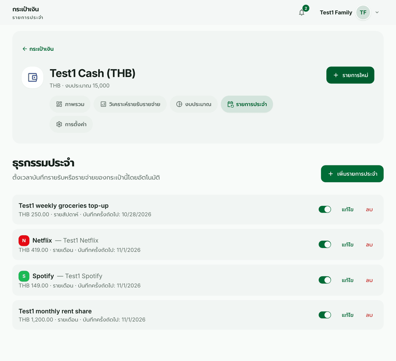Click the THB 149.00 Spotify amount line
The width and height of the screenshot is (396, 361).
pyautogui.click(x=80, y=285)
